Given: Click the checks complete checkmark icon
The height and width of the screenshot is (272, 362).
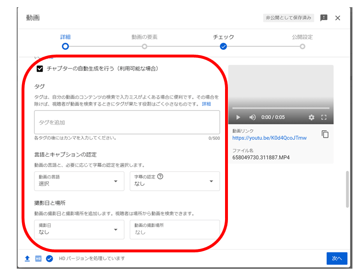Looking at the screenshot, I should [49, 259].
